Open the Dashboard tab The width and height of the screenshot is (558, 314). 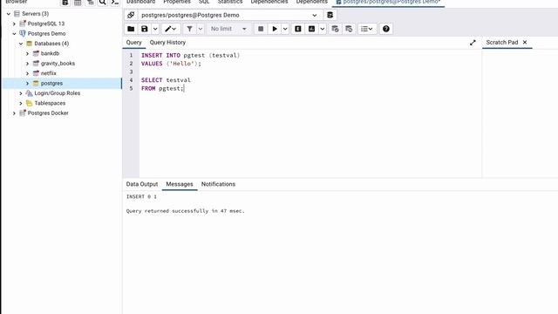coord(141,2)
